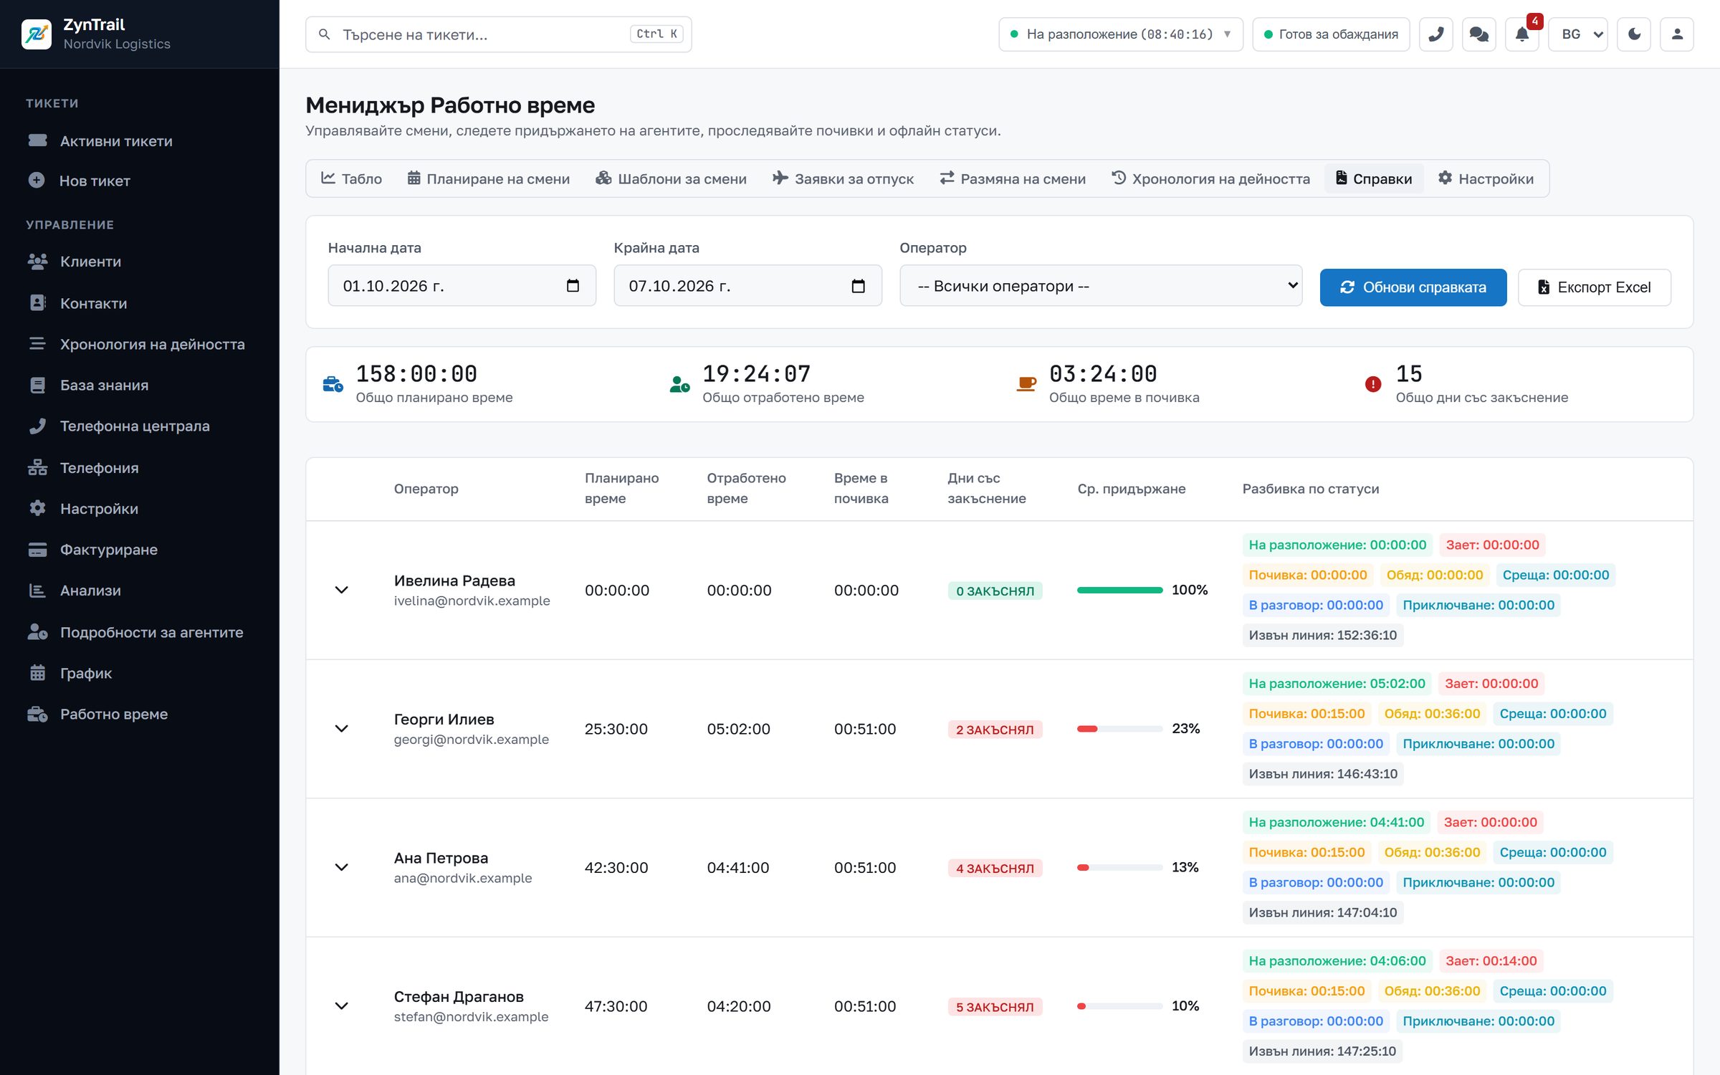Image resolution: width=1720 pixels, height=1075 pixels.
Task: Click the Експорт Excel button
Action: pyautogui.click(x=1594, y=287)
